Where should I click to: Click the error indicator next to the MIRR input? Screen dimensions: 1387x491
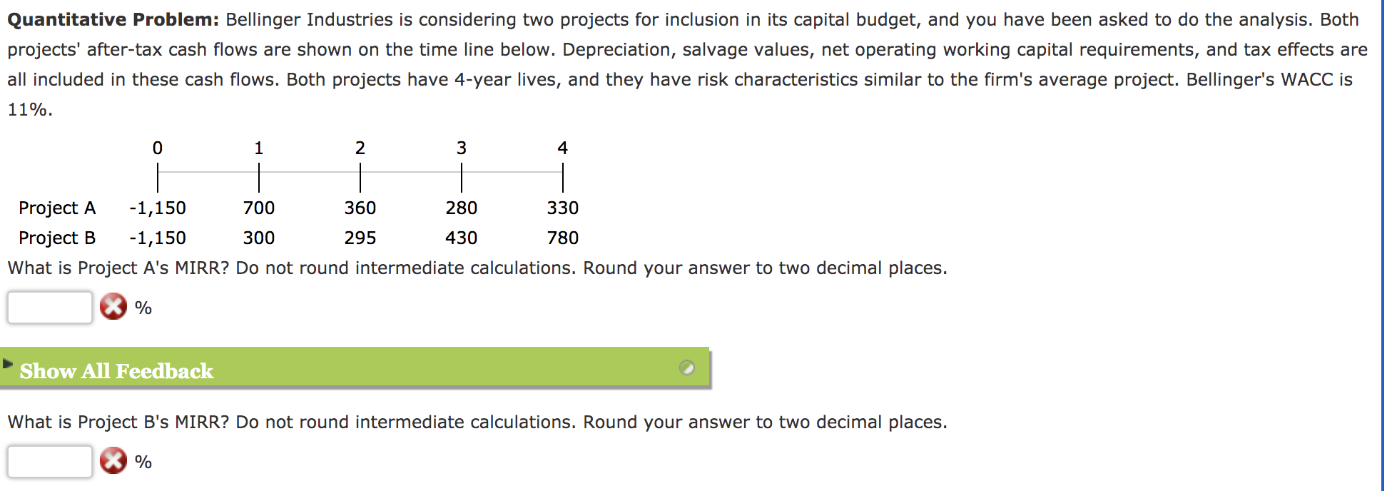pos(113,308)
